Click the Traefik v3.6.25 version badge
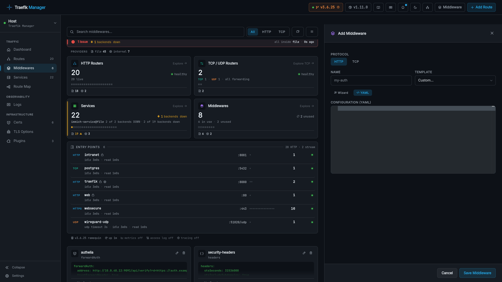The height and width of the screenshot is (282, 502). point(326,7)
